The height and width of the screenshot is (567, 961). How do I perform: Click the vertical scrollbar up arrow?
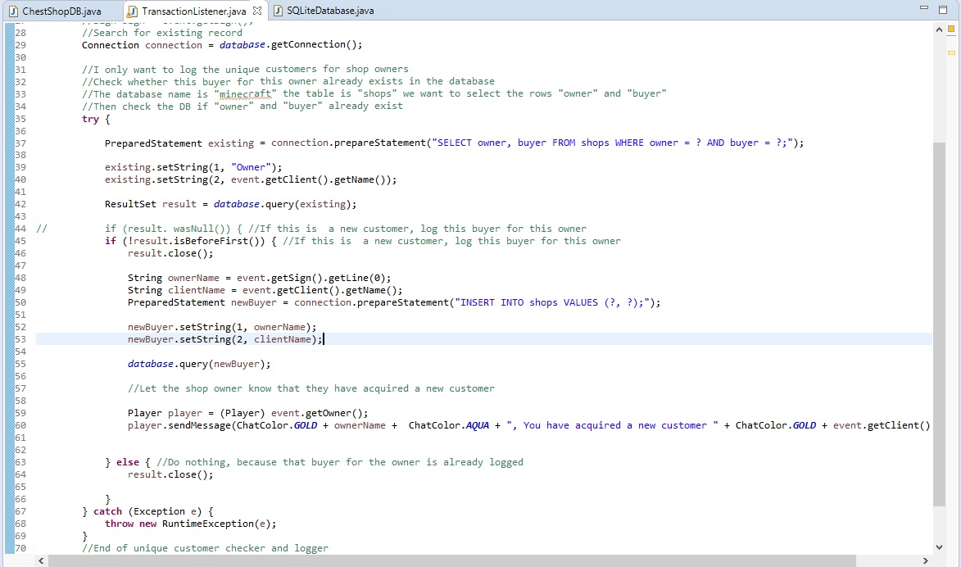[939, 29]
